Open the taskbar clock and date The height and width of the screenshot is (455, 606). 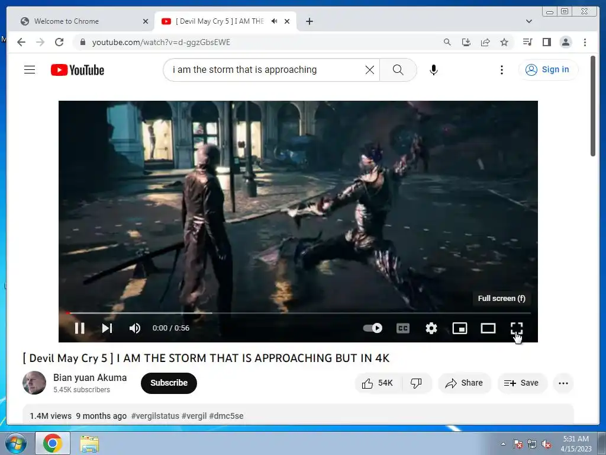click(x=576, y=444)
